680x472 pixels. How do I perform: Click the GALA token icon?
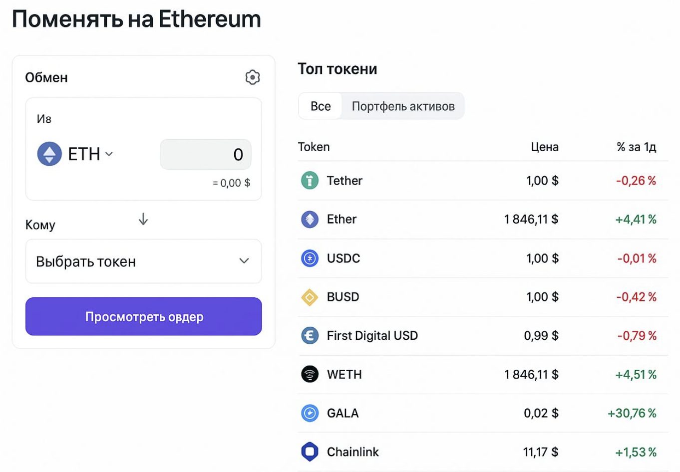(x=310, y=413)
